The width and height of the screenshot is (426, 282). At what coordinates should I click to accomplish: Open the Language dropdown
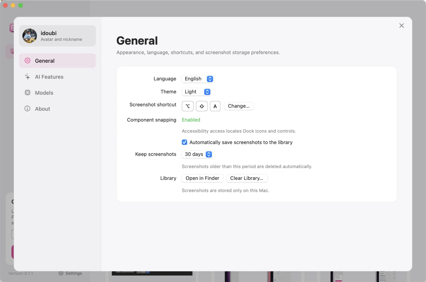coord(198,79)
